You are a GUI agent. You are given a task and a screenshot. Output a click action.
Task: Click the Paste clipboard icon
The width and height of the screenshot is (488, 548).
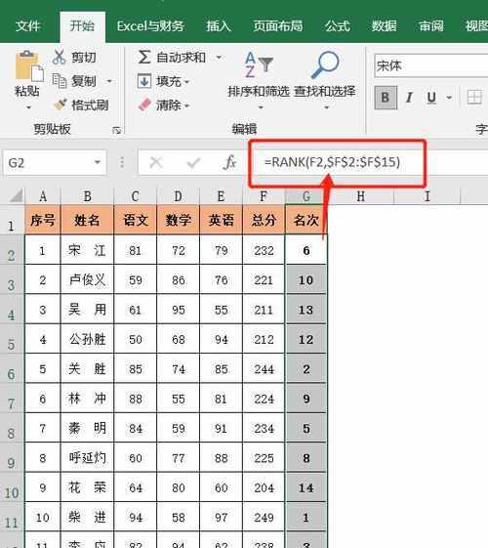point(29,66)
